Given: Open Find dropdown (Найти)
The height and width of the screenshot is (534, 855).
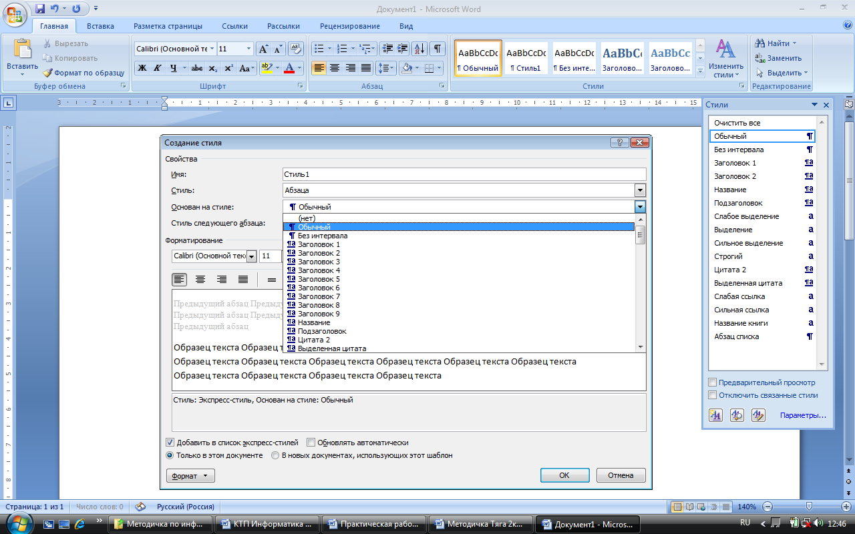Looking at the screenshot, I should (x=776, y=43).
